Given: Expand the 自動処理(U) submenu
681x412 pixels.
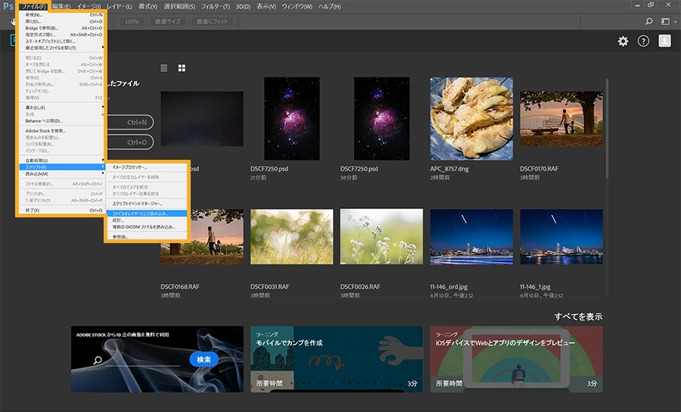Looking at the screenshot, I should click(x=62, y=161).
